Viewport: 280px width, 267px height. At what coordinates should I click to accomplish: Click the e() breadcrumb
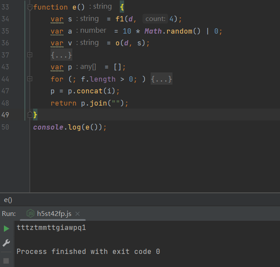coord(8,200)
